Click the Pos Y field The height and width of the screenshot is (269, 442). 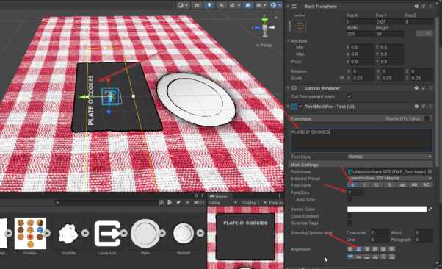click(389, 21)
